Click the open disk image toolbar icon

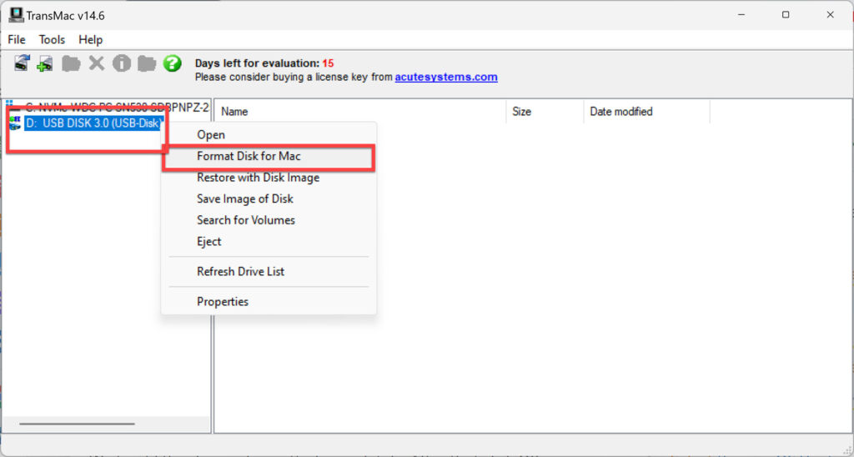tap(22, 63)
